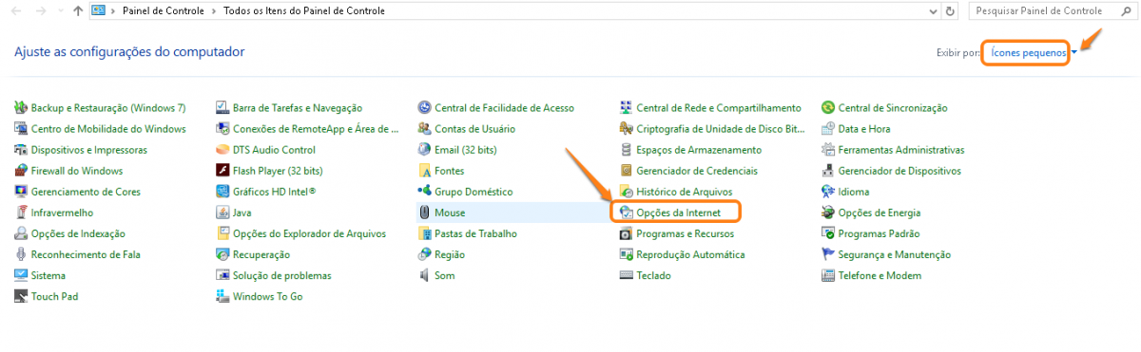Open DTS Audio Control icon

coord(222,150)
